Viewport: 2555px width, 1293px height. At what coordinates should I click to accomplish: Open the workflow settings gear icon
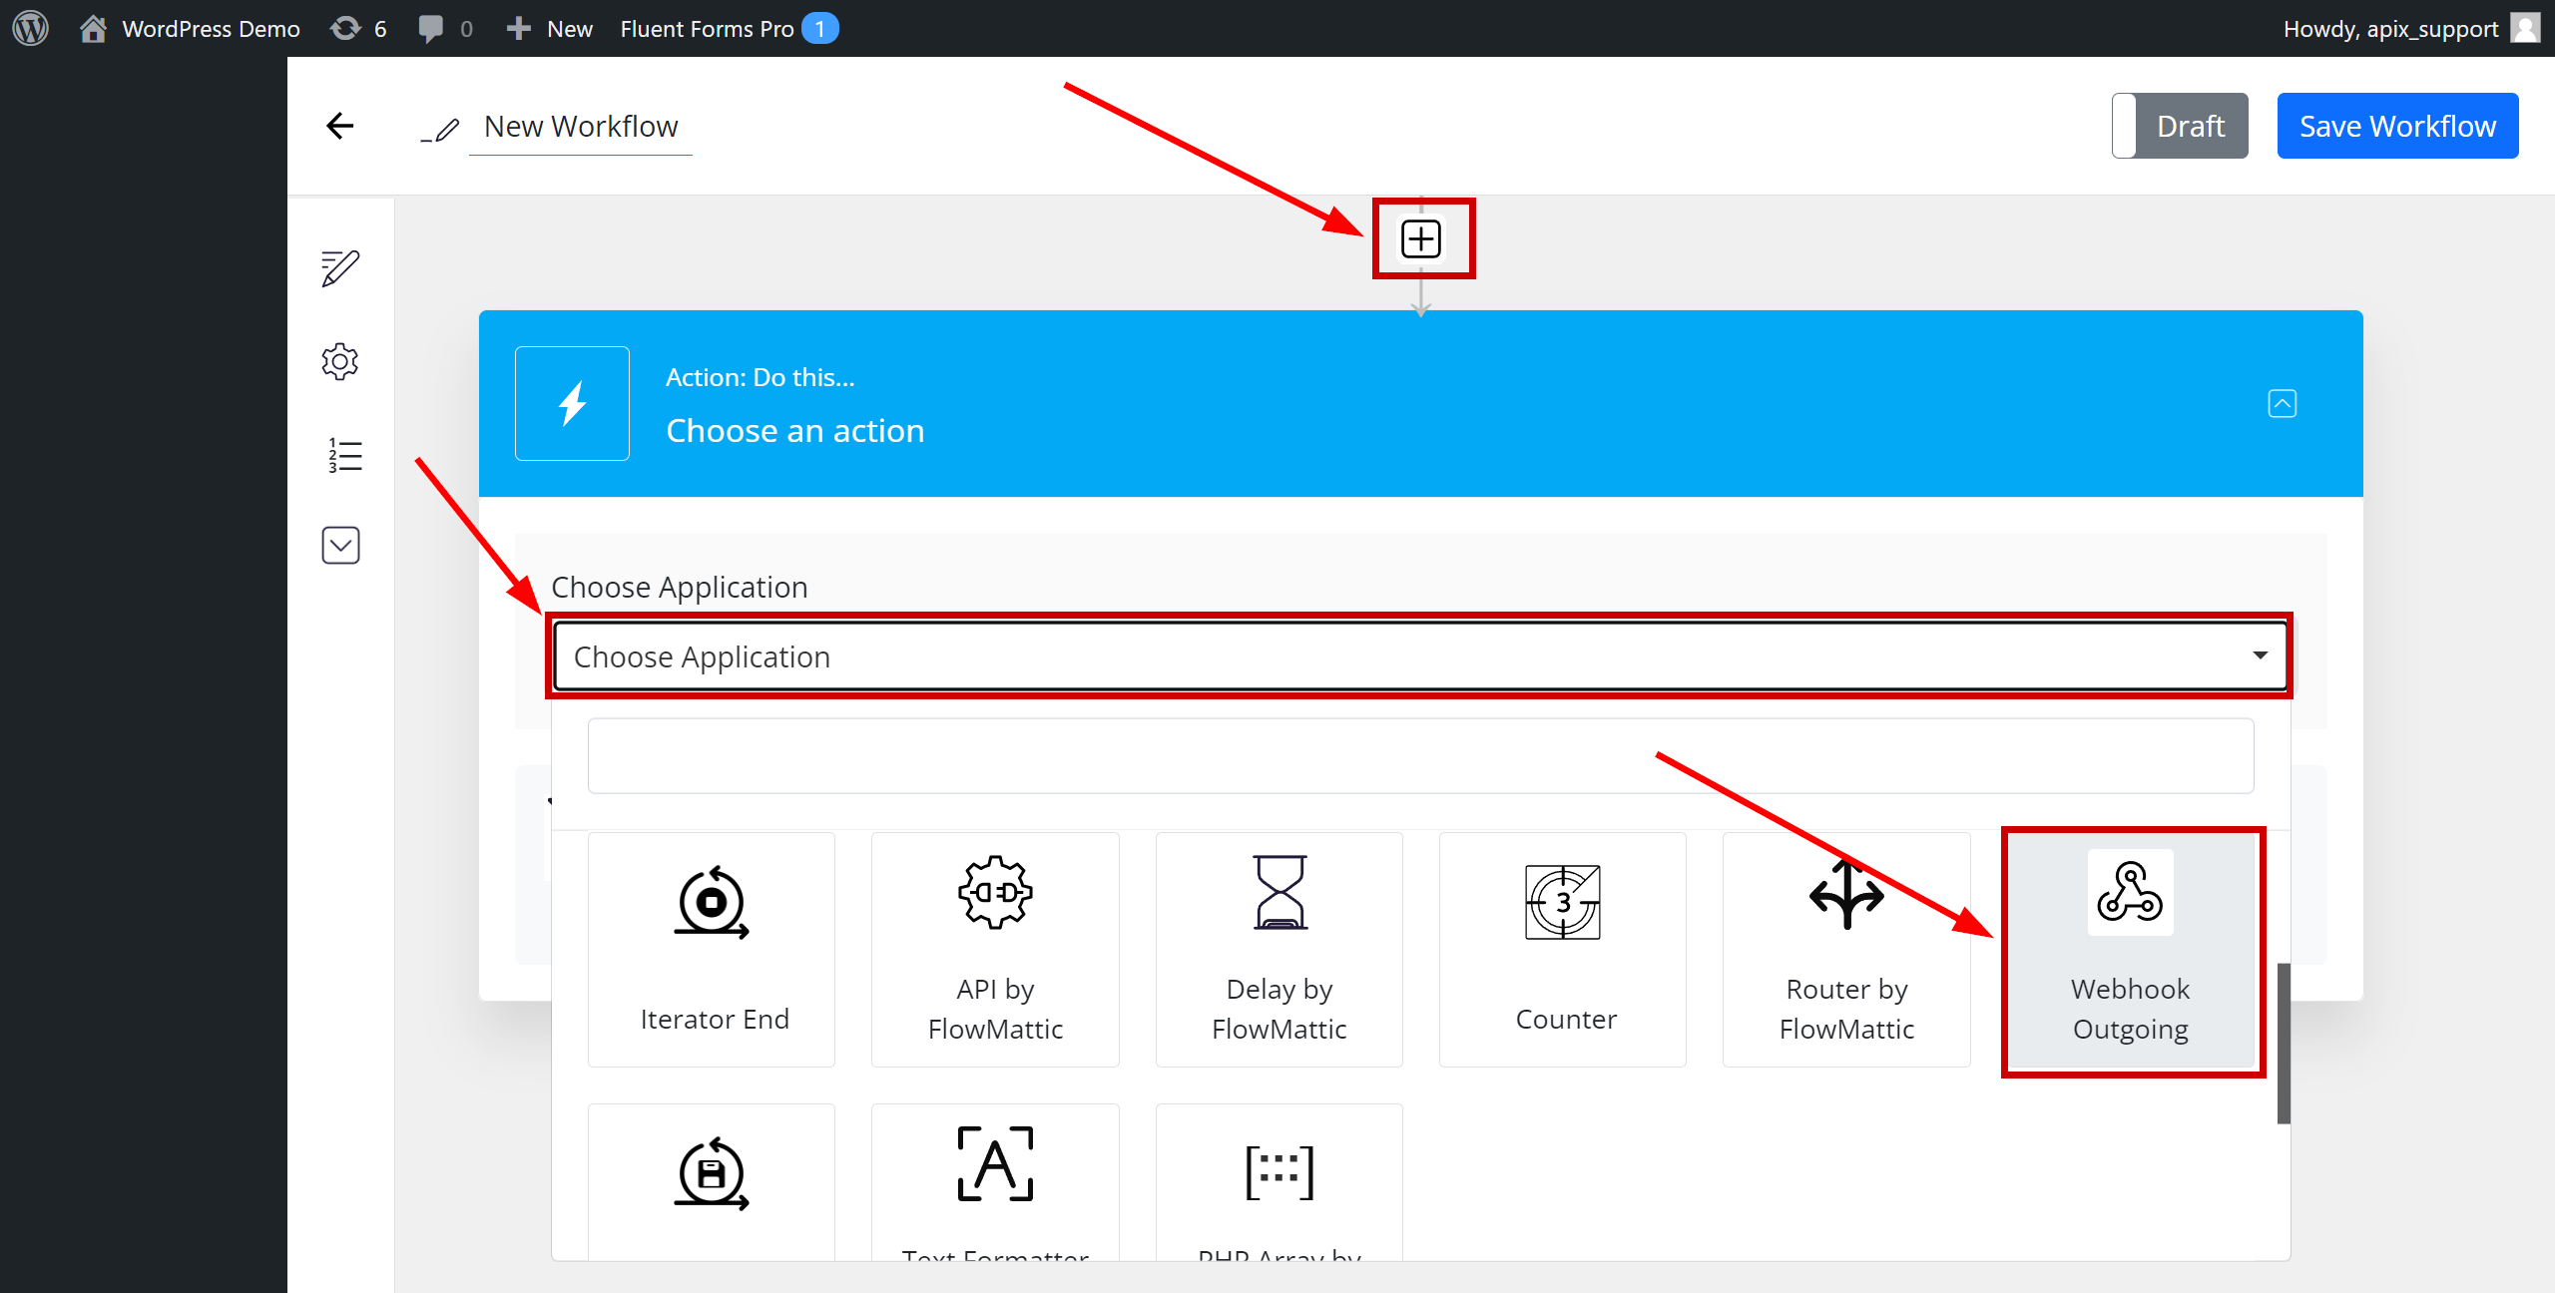(340, 361)
